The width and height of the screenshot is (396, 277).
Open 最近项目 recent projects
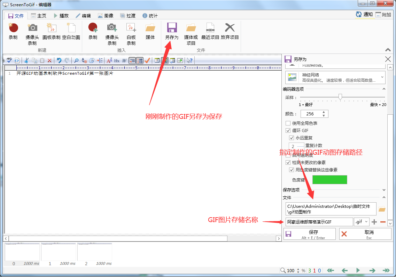[x=210, y=28]
